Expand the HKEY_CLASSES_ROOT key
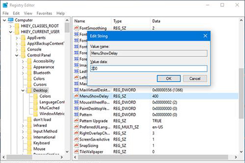245x163 pixels. (x=11, y=26)
